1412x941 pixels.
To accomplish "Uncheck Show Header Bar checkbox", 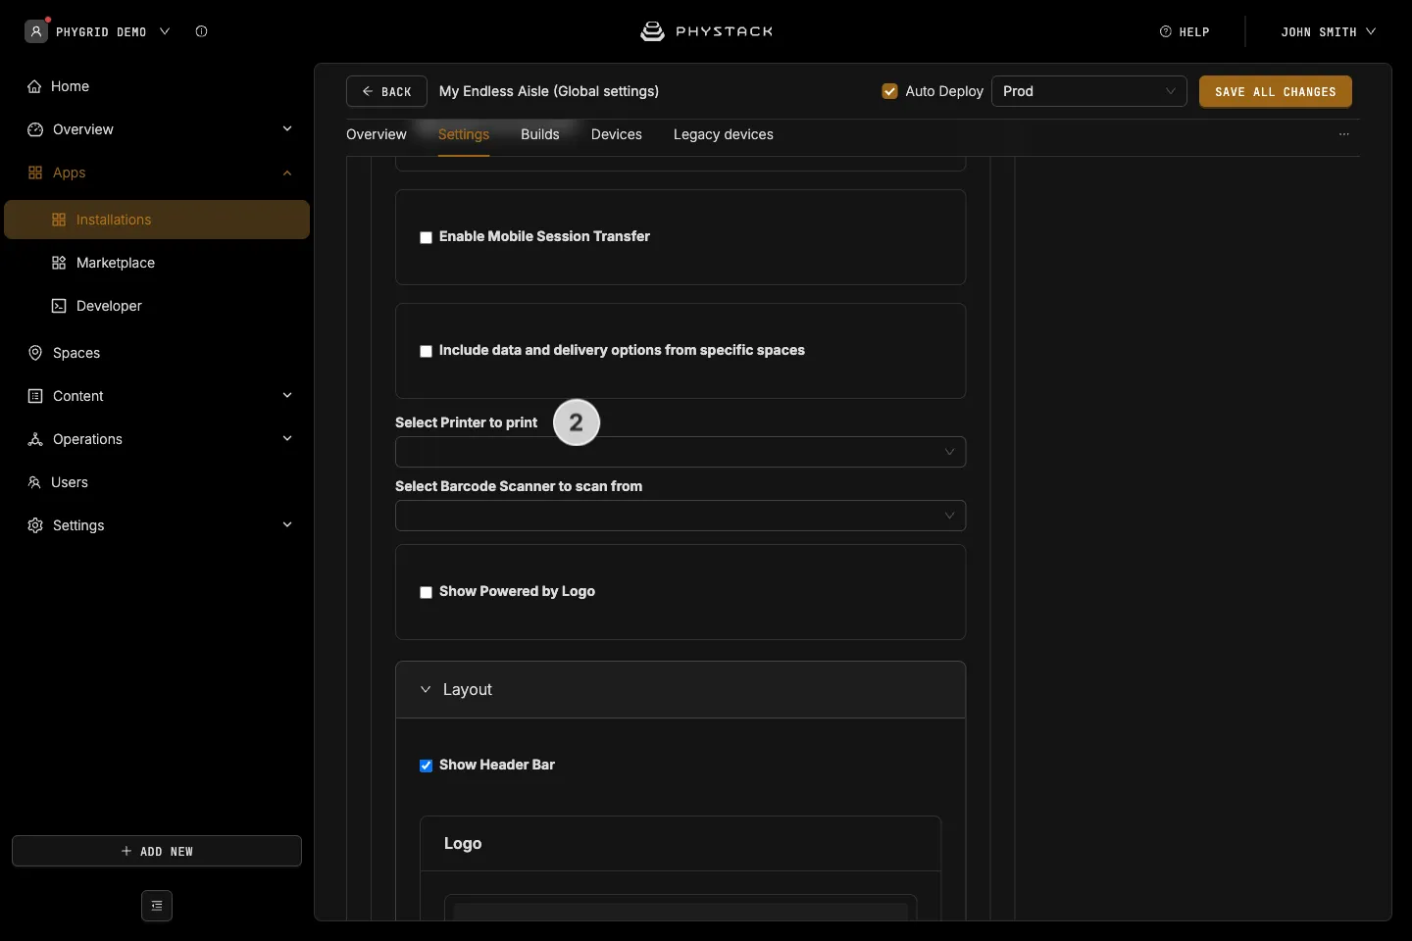I will [426, 766].
